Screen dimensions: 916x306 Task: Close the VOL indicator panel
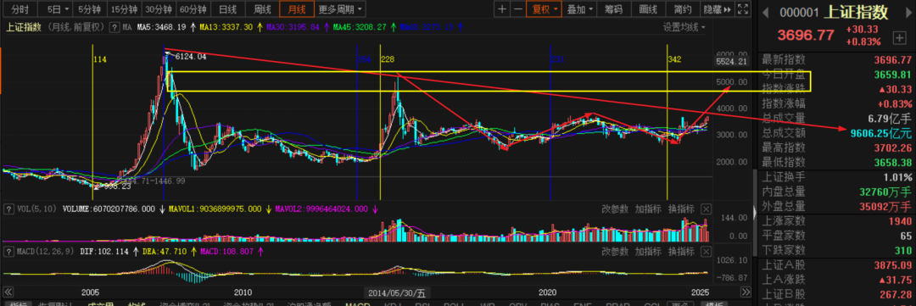(x=706, y=209)
